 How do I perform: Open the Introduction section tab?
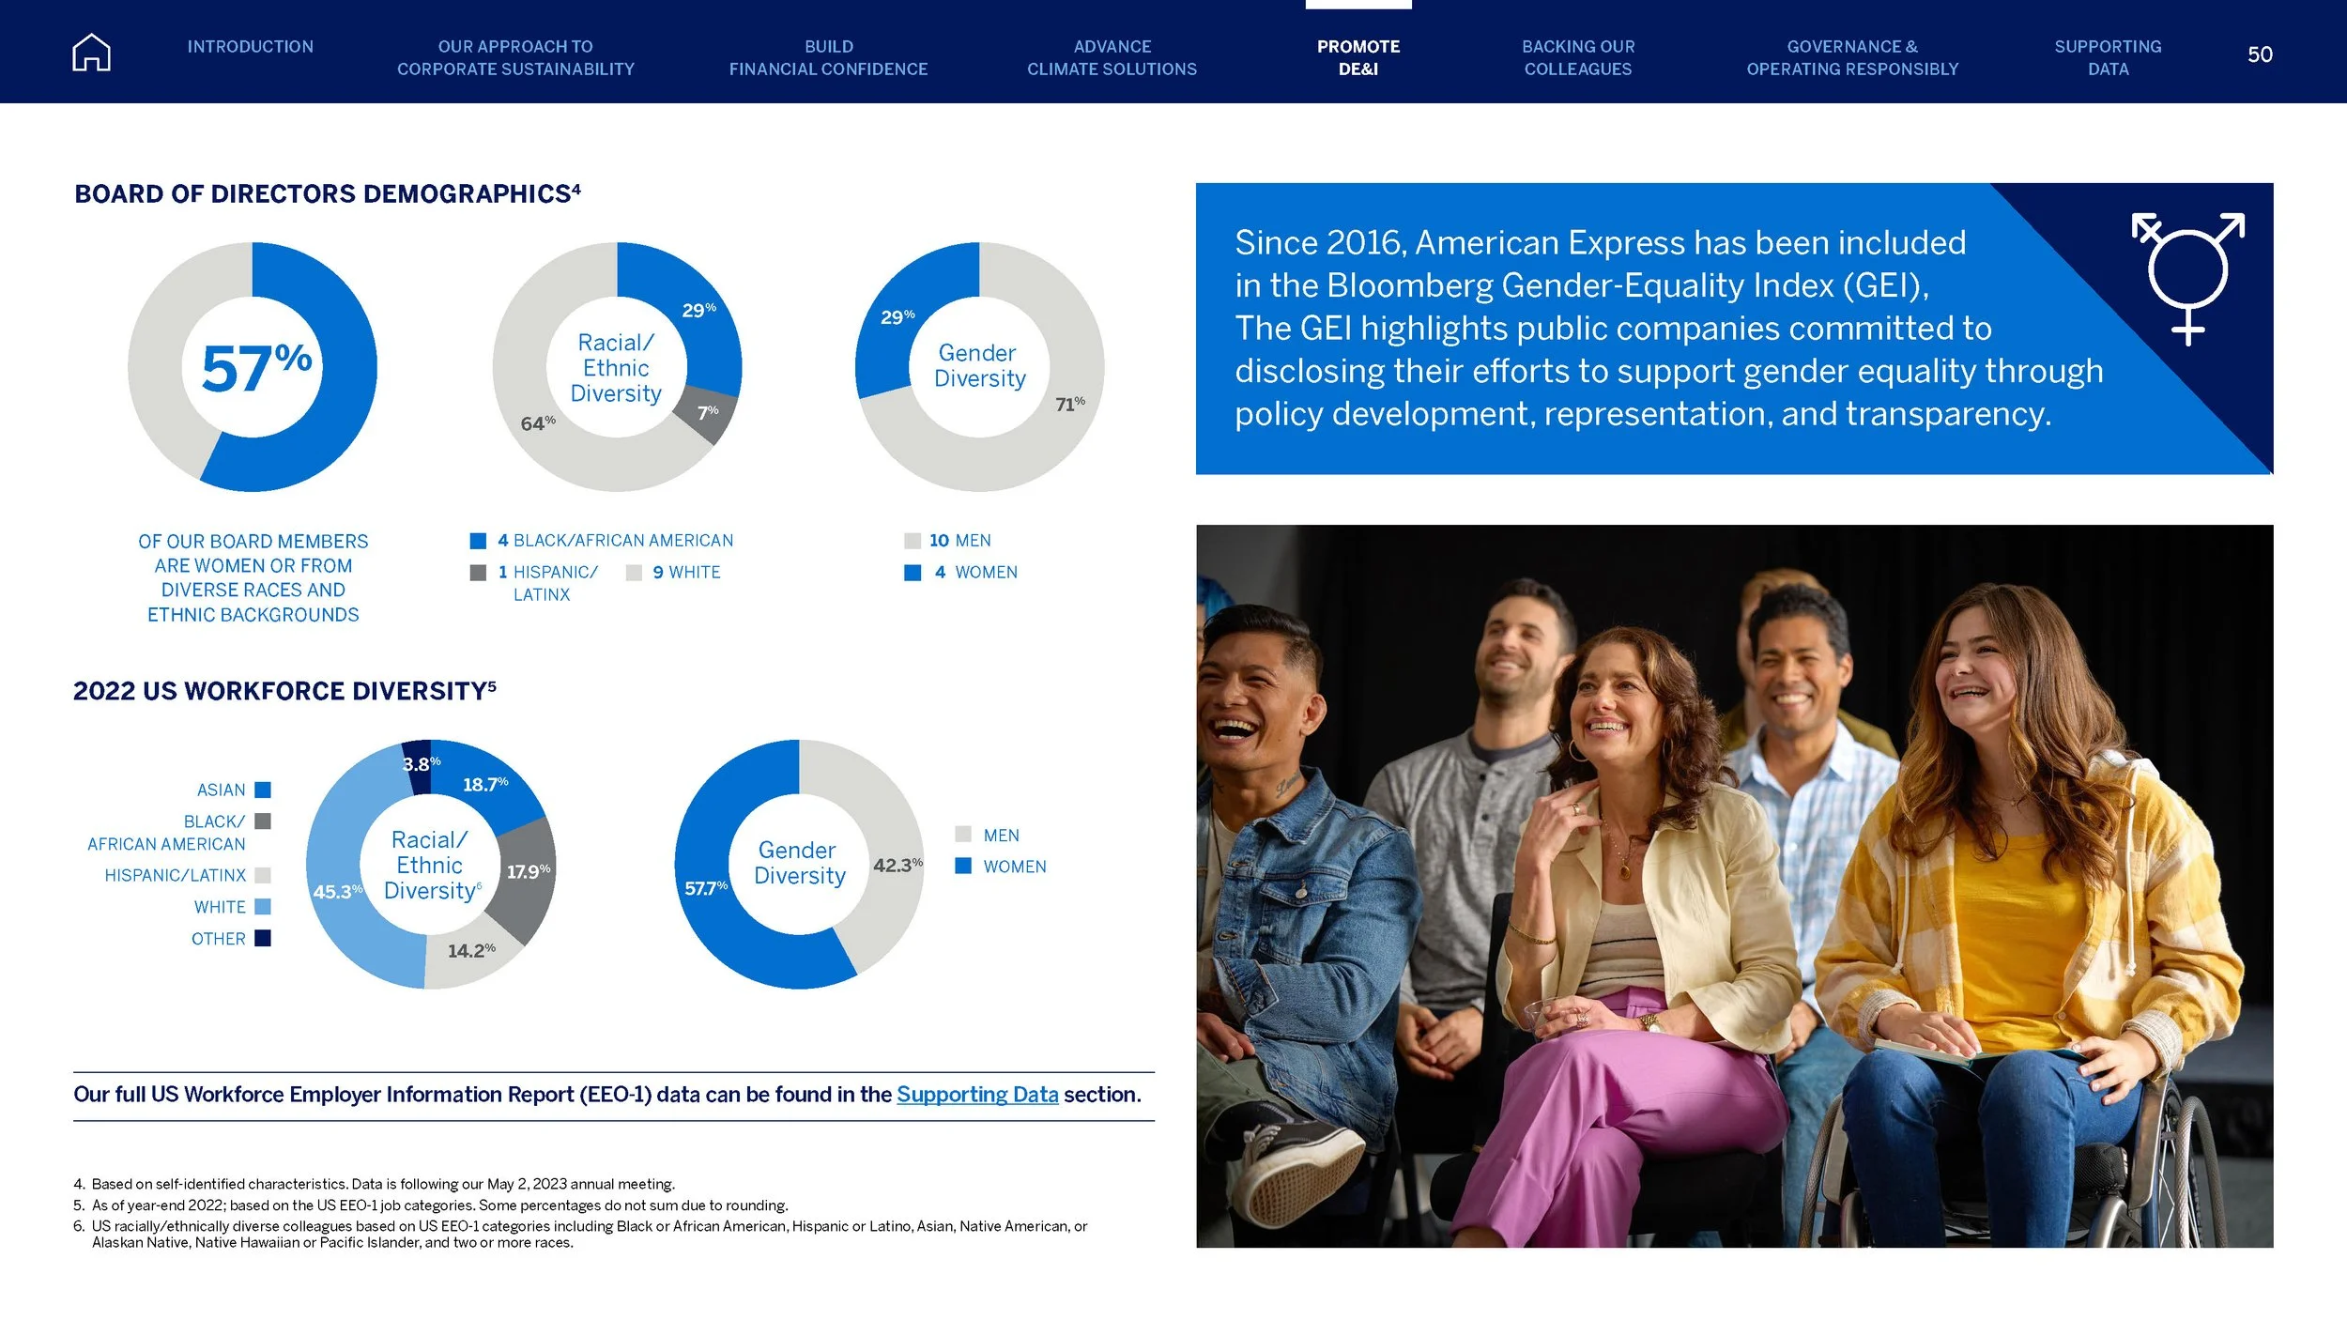tap(250, 47)
